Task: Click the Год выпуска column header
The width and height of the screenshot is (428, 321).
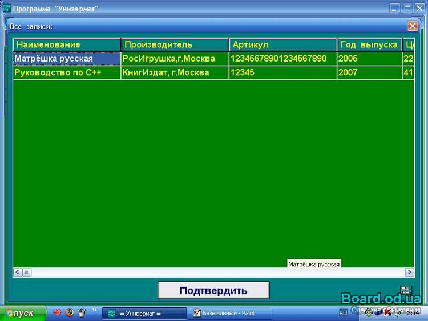Action: (x=369, y=45)
